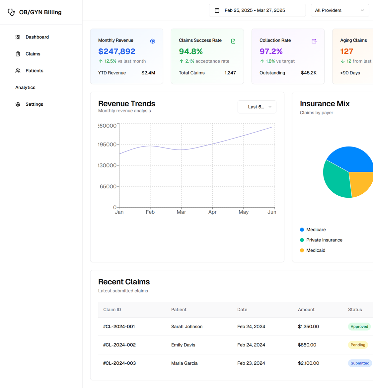The width and height of the screenshot is (373, 388).
Task: Click the Patient column header
Action: [179, 310]
